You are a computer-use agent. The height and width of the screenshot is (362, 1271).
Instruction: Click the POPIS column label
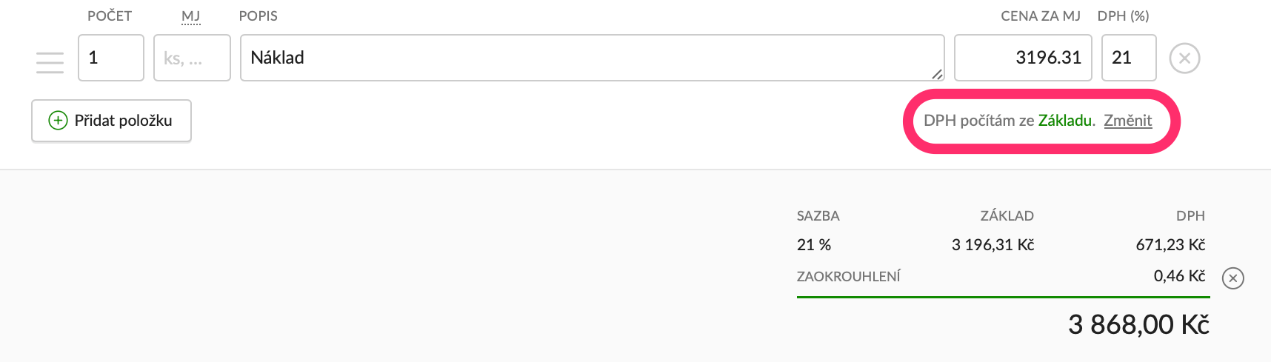click(x=258, y=16)
